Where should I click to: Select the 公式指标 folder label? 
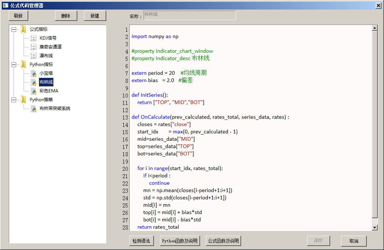pyautogui.click(x=38, y=29)
